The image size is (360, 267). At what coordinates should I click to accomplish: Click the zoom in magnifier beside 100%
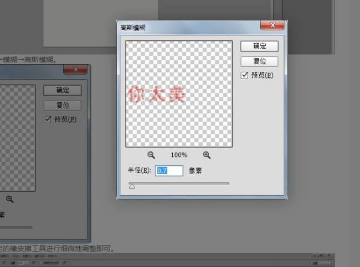coord(207,155)
